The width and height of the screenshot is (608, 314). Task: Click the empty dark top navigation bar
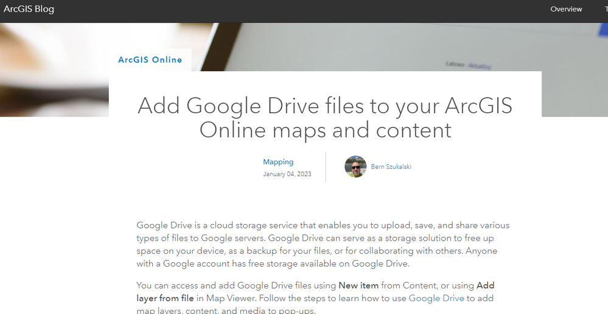(304, 9)
